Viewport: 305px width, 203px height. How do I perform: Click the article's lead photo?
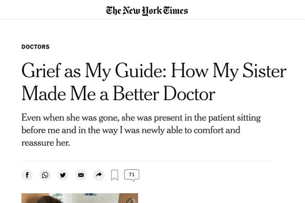pyautogui.click(x=80, y=198)
